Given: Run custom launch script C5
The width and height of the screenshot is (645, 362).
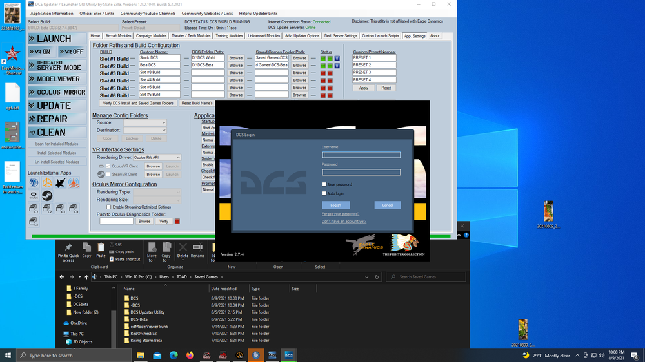Looking at the screenshot, I should click(x=34, y=222).
